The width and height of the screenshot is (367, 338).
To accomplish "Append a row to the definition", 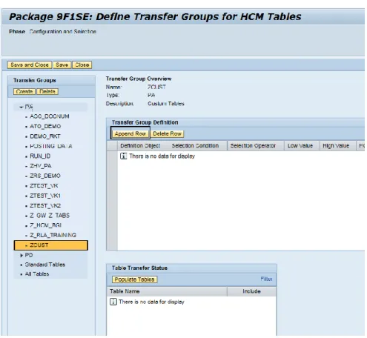I will pos(130,133).
